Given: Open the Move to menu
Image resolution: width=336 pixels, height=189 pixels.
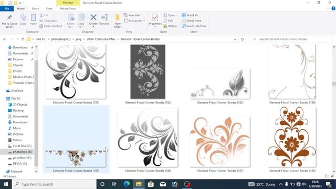Looking at the screenshot, I should [71, 20].
